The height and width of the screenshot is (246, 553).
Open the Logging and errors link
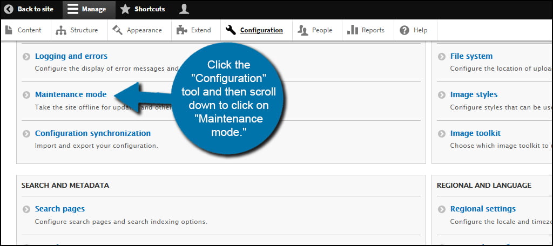(71, 56)
